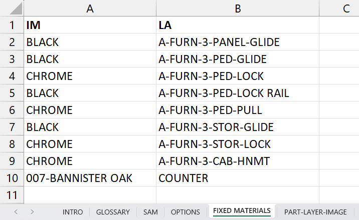Select row 3 header
This screenshot has width=359, height=220.
(x=12, y=59)
